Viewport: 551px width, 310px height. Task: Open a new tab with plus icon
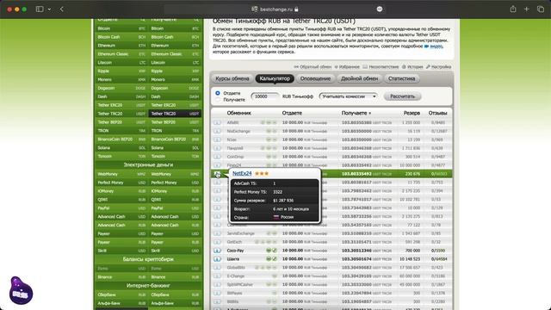pyautogui.click(x=526, y=9)
